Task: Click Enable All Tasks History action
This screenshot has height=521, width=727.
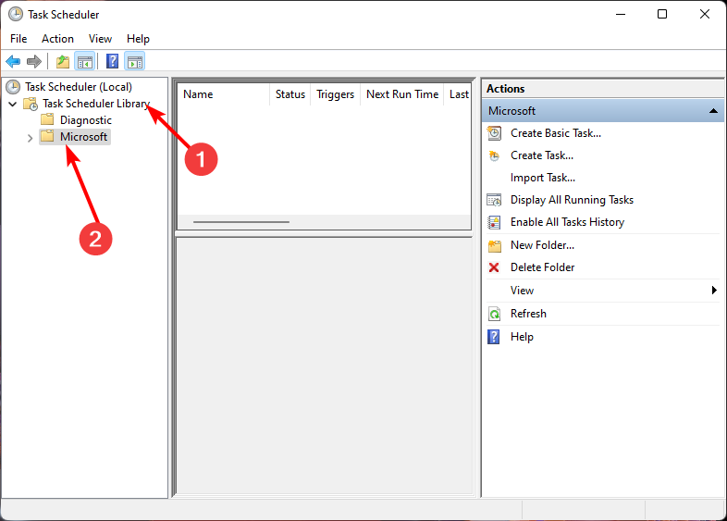Action: tap(567, 222)
